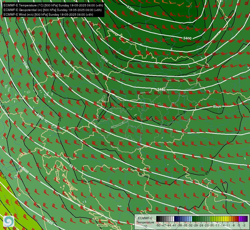Click the -38 value on the legend scale
Screen dimensions: 250x230
click(180, 225)
